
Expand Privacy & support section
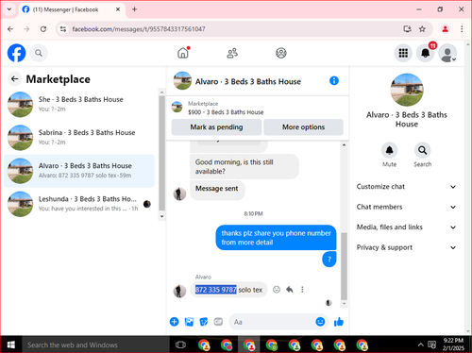point(406,247)
